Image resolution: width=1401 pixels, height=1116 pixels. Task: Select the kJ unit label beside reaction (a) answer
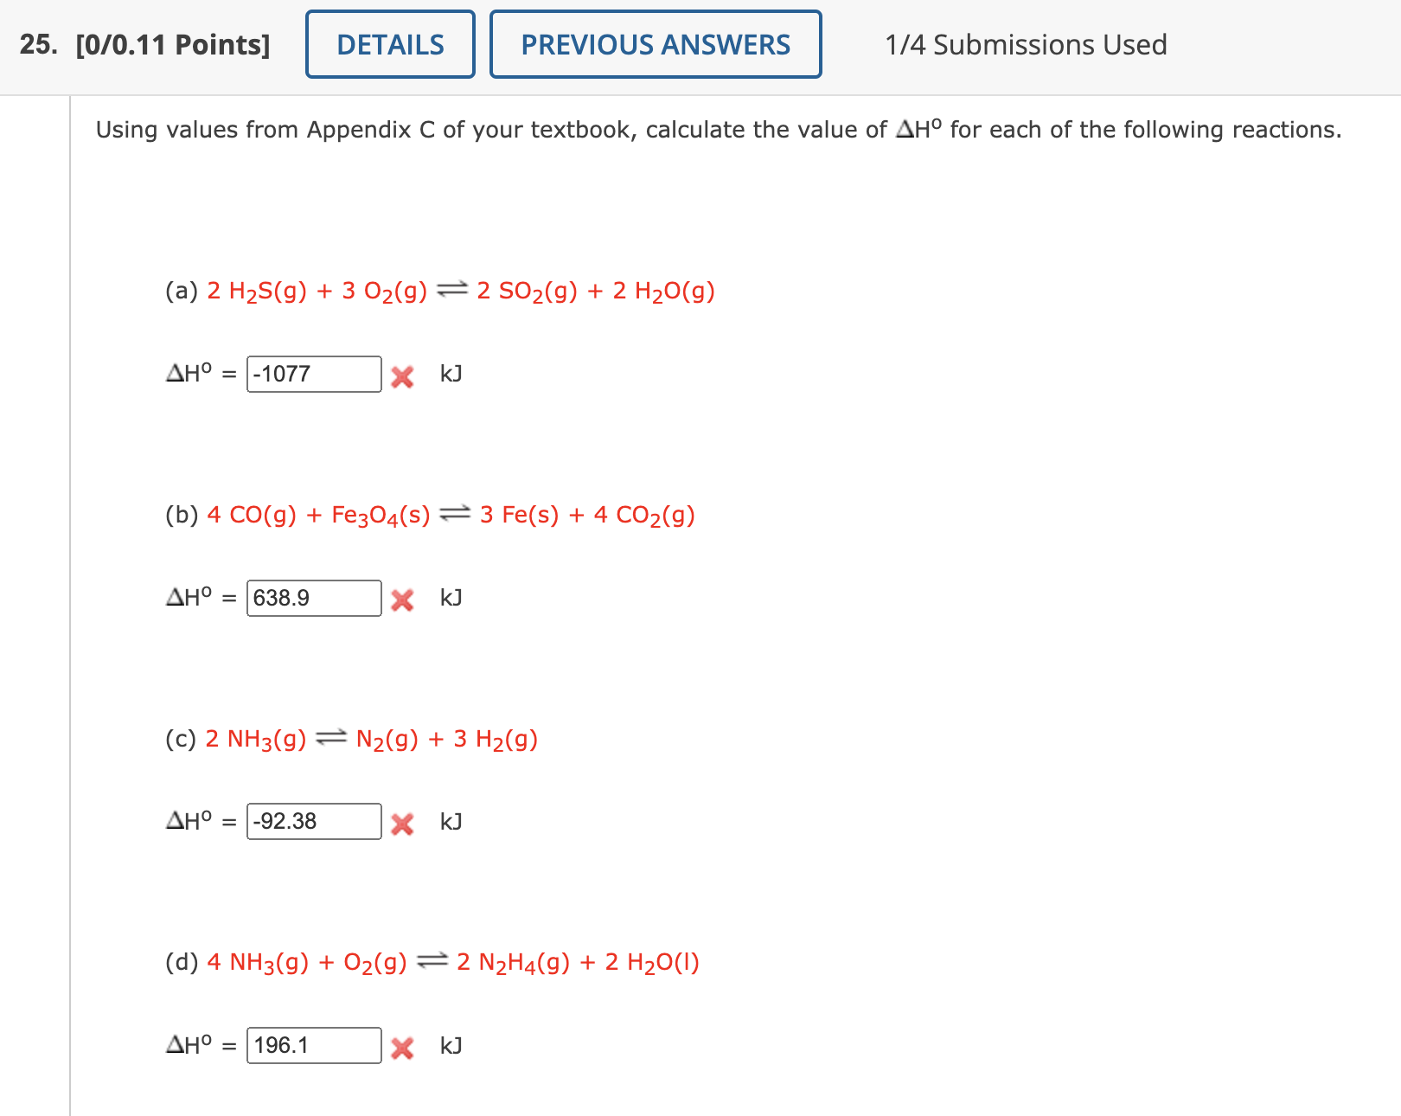pos(450,375)
